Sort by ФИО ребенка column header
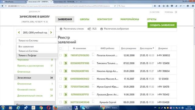The image size is (195, 110). pyautogui.click(x=107, y=48)
